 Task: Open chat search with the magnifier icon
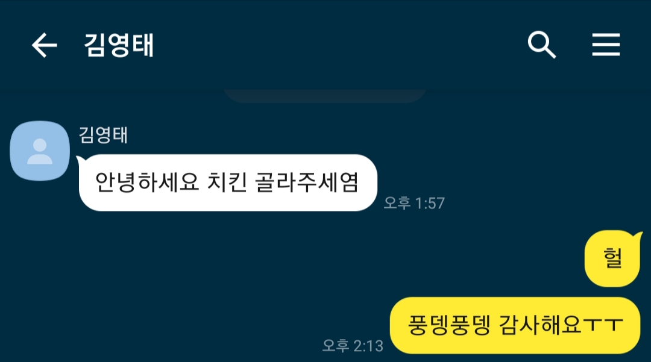[541, 45]
